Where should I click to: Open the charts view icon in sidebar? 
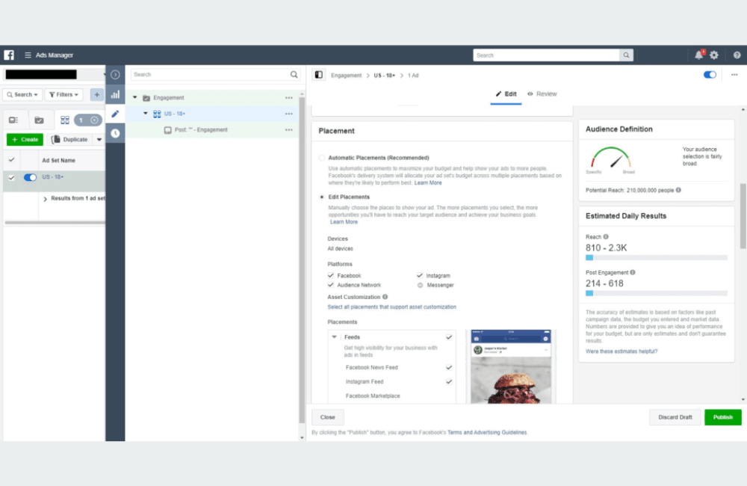115,94
